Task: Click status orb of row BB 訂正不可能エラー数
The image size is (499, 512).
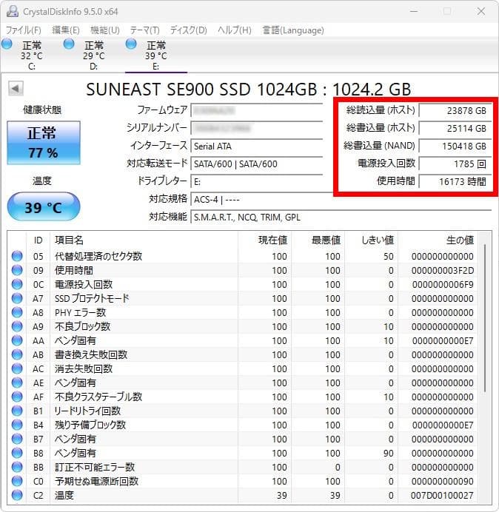Action: [x=17, y=467]
